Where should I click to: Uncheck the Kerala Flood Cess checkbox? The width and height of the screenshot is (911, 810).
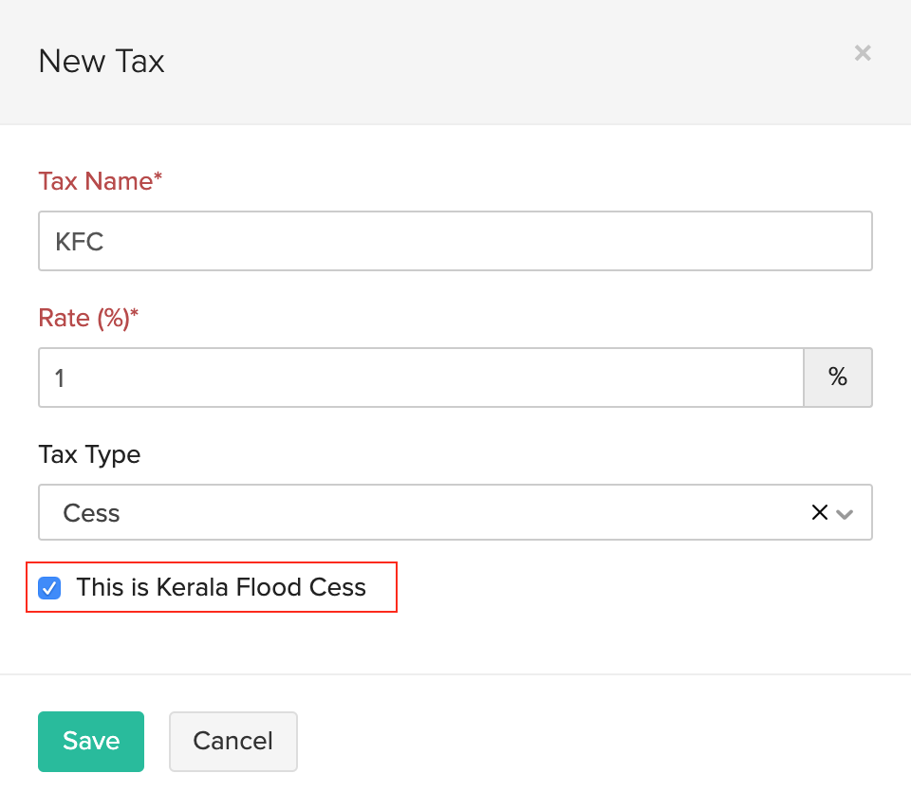pyautogui.click(x=49, y=588)
